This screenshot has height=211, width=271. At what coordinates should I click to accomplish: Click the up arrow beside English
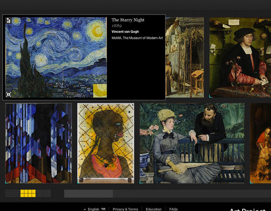pyautogui.click(x=85, y=209)
